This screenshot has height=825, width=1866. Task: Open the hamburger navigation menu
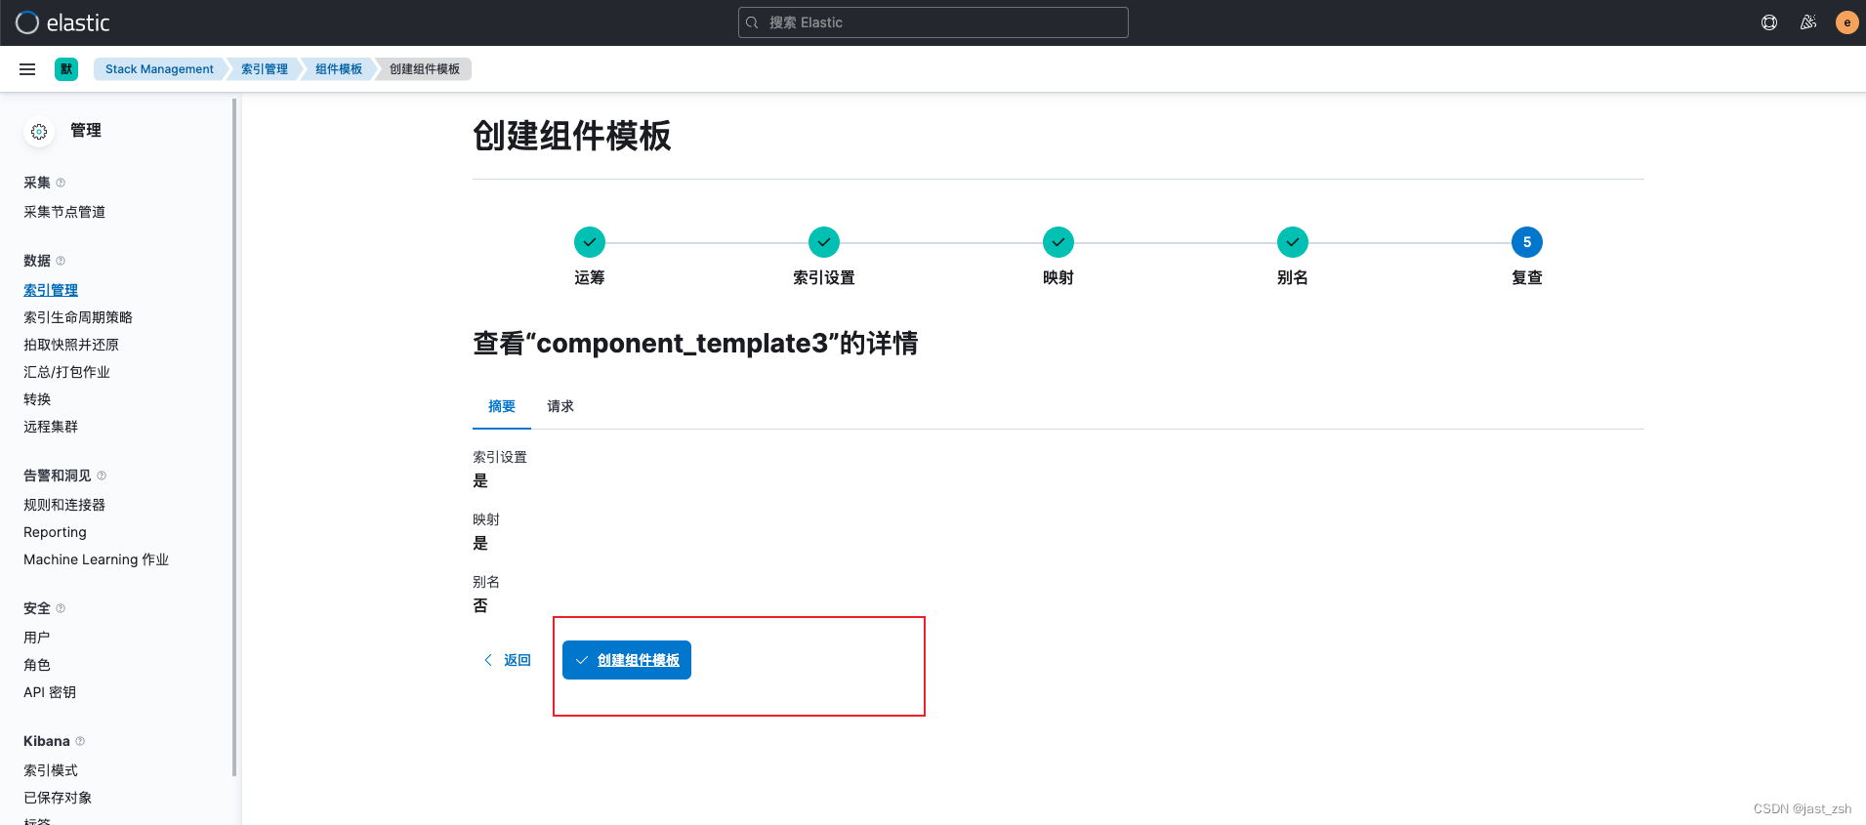pos(27,69)
